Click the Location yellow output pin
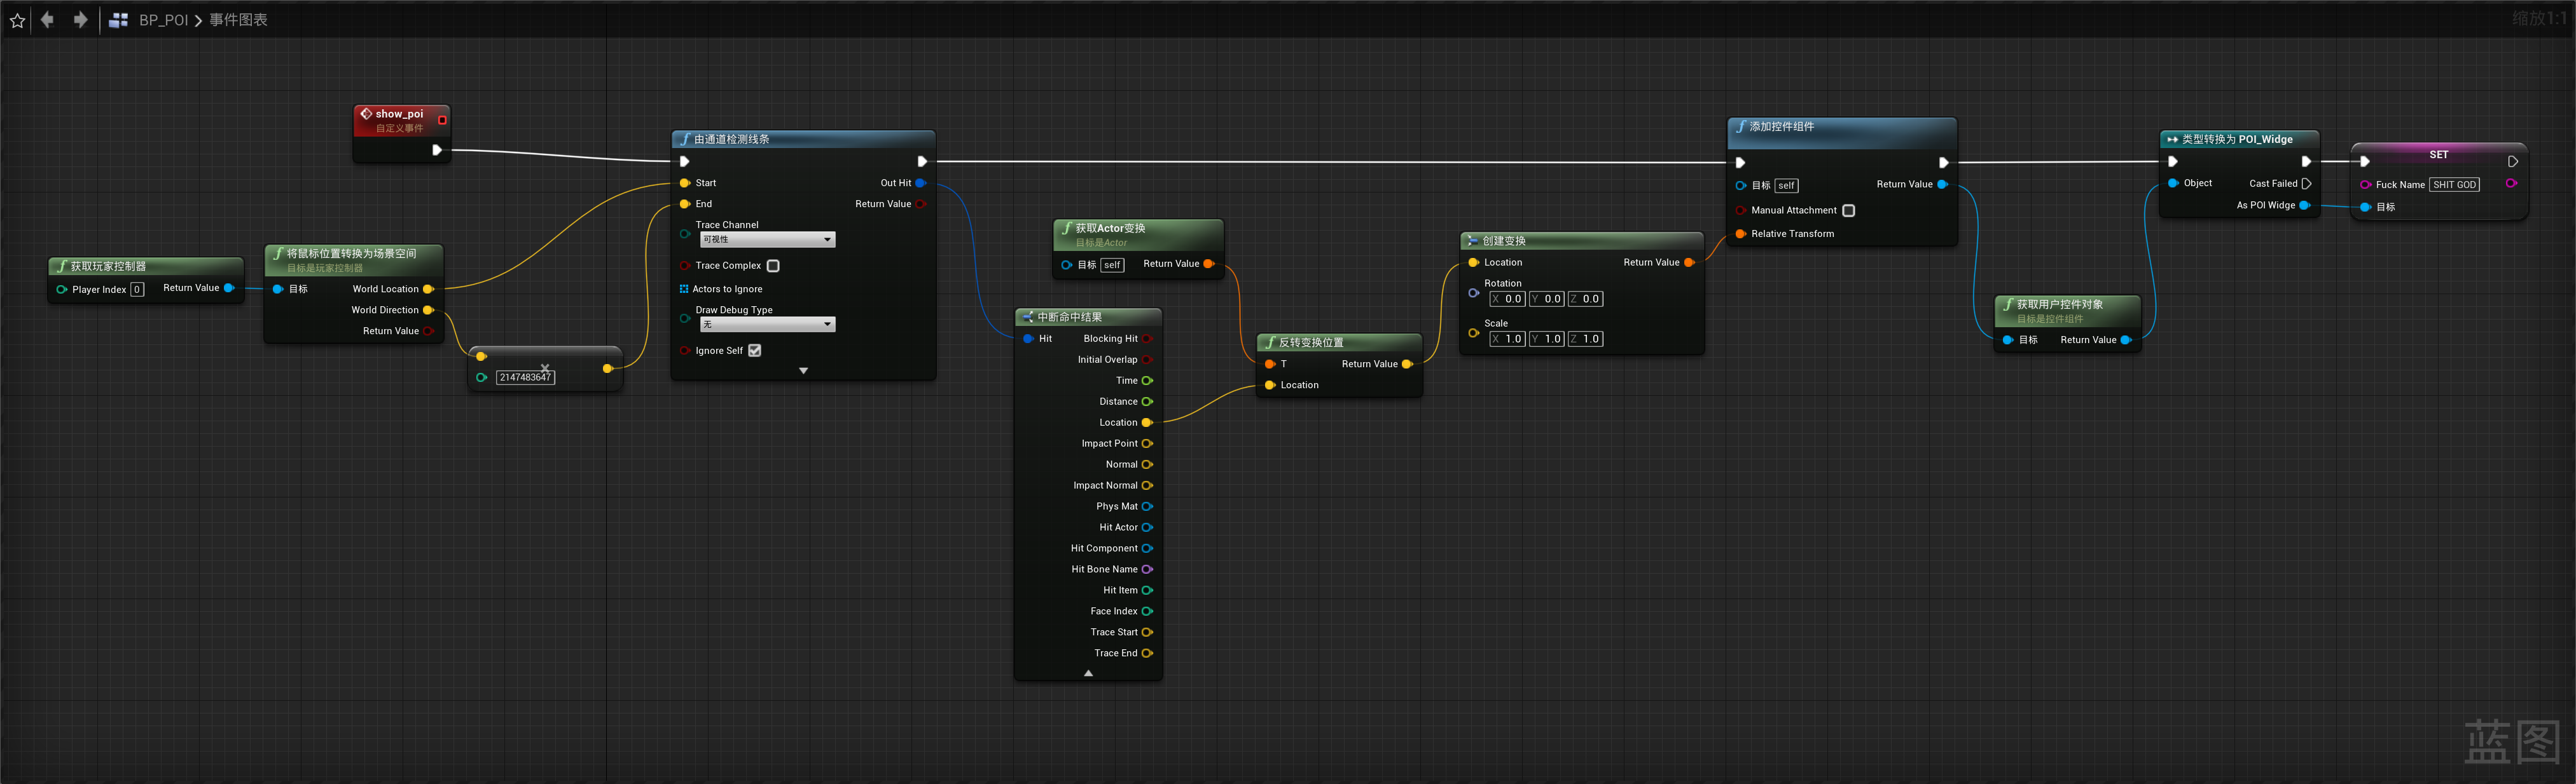Image resolution: width=2576 pixels, height=784 pixels. [1147, 422]
